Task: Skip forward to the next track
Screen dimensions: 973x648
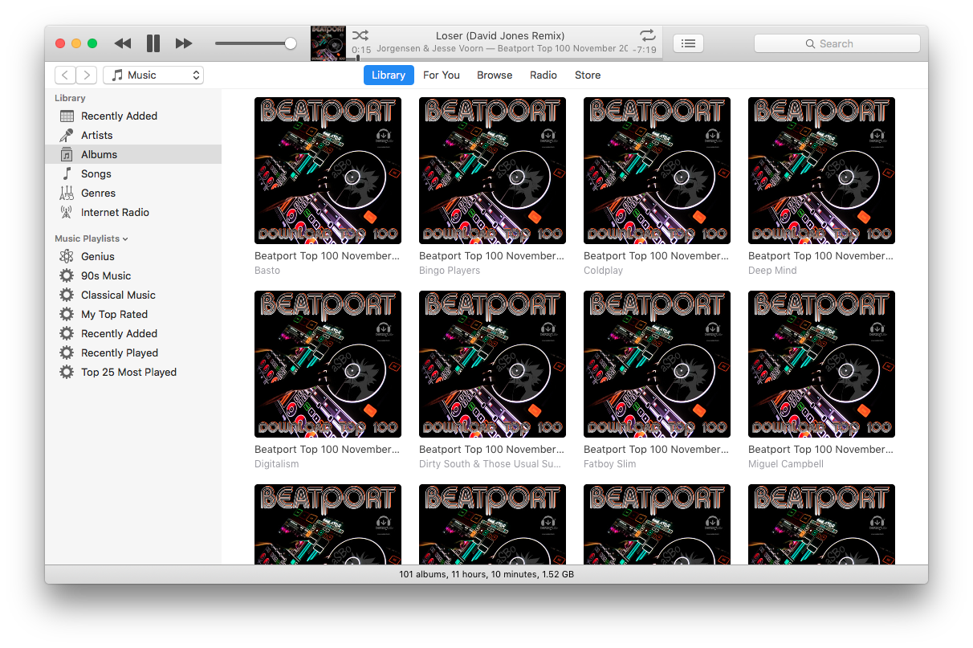Action: (x=184, y=43)
